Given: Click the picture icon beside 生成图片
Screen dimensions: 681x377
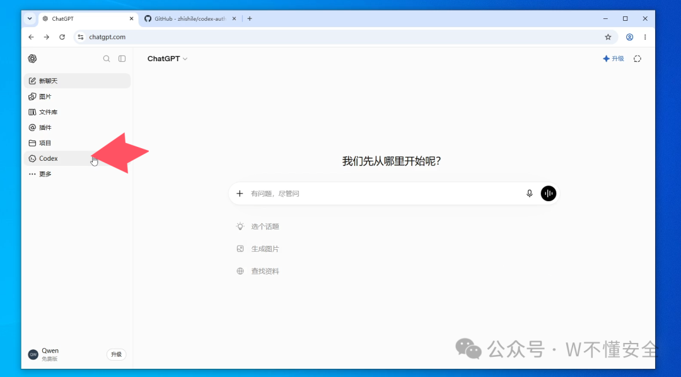Looking at the screenshot, I should pos(240,249).
